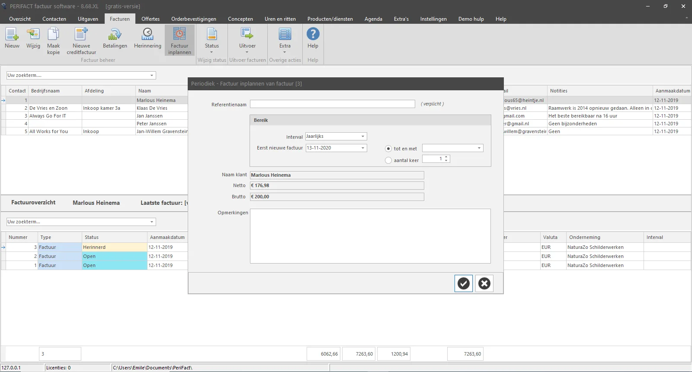
Task: Sort invoices by Status column header
Action: pyautogui.click(x=115, y=237)
